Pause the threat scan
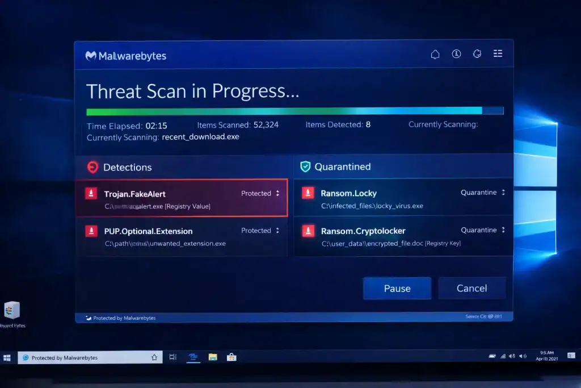 (x=397, y=288)
